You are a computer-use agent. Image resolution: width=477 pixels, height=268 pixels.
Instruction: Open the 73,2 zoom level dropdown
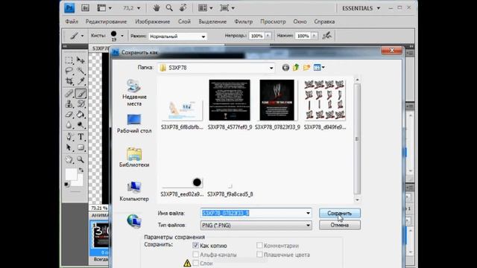(139, 8)
